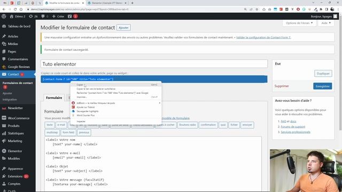Image resolution: width=342 pixels, height=192 pixels.
Task: Open the FAQ help link
Action: pyautogui.click(x=283, y=121)
